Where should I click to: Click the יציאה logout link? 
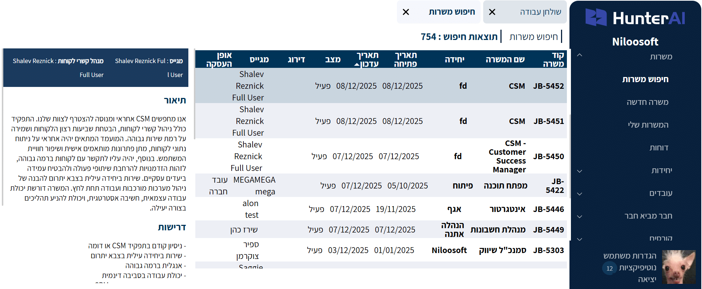pyautogui.click(x=647, y=279)
